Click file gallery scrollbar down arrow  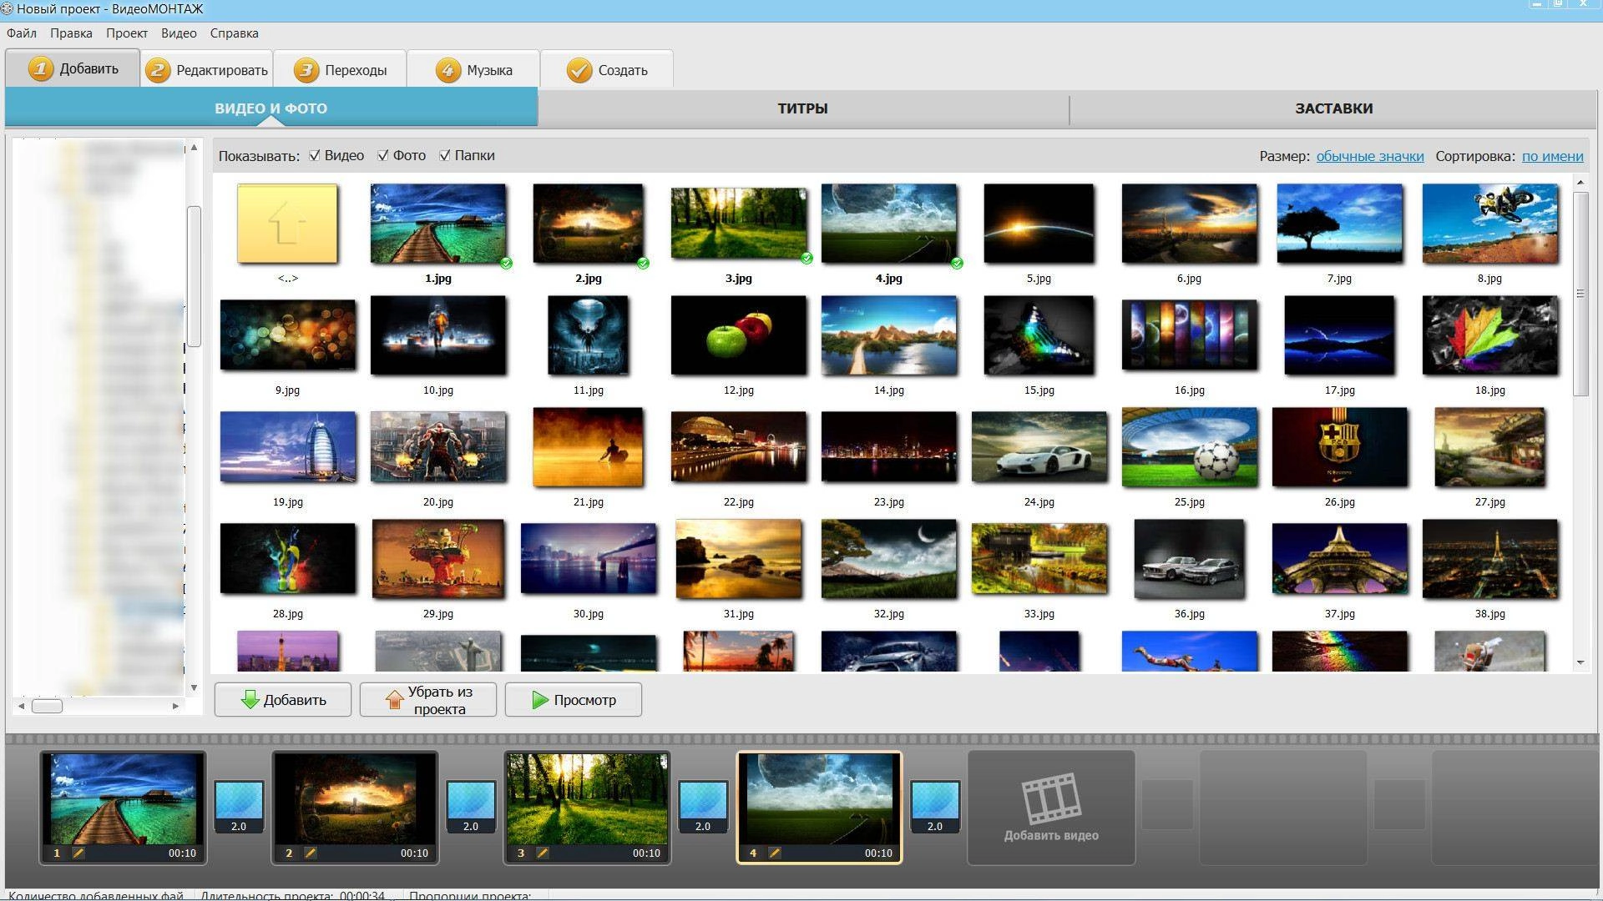pyautogui.click(x=1580, y=663)
